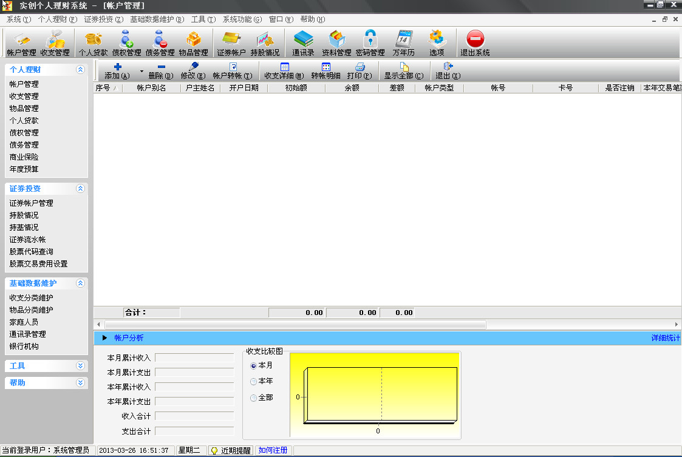Toggle the 帐户分析 disclosure triangle
Screen dimensions: 682x457
(x=104, y=338)
